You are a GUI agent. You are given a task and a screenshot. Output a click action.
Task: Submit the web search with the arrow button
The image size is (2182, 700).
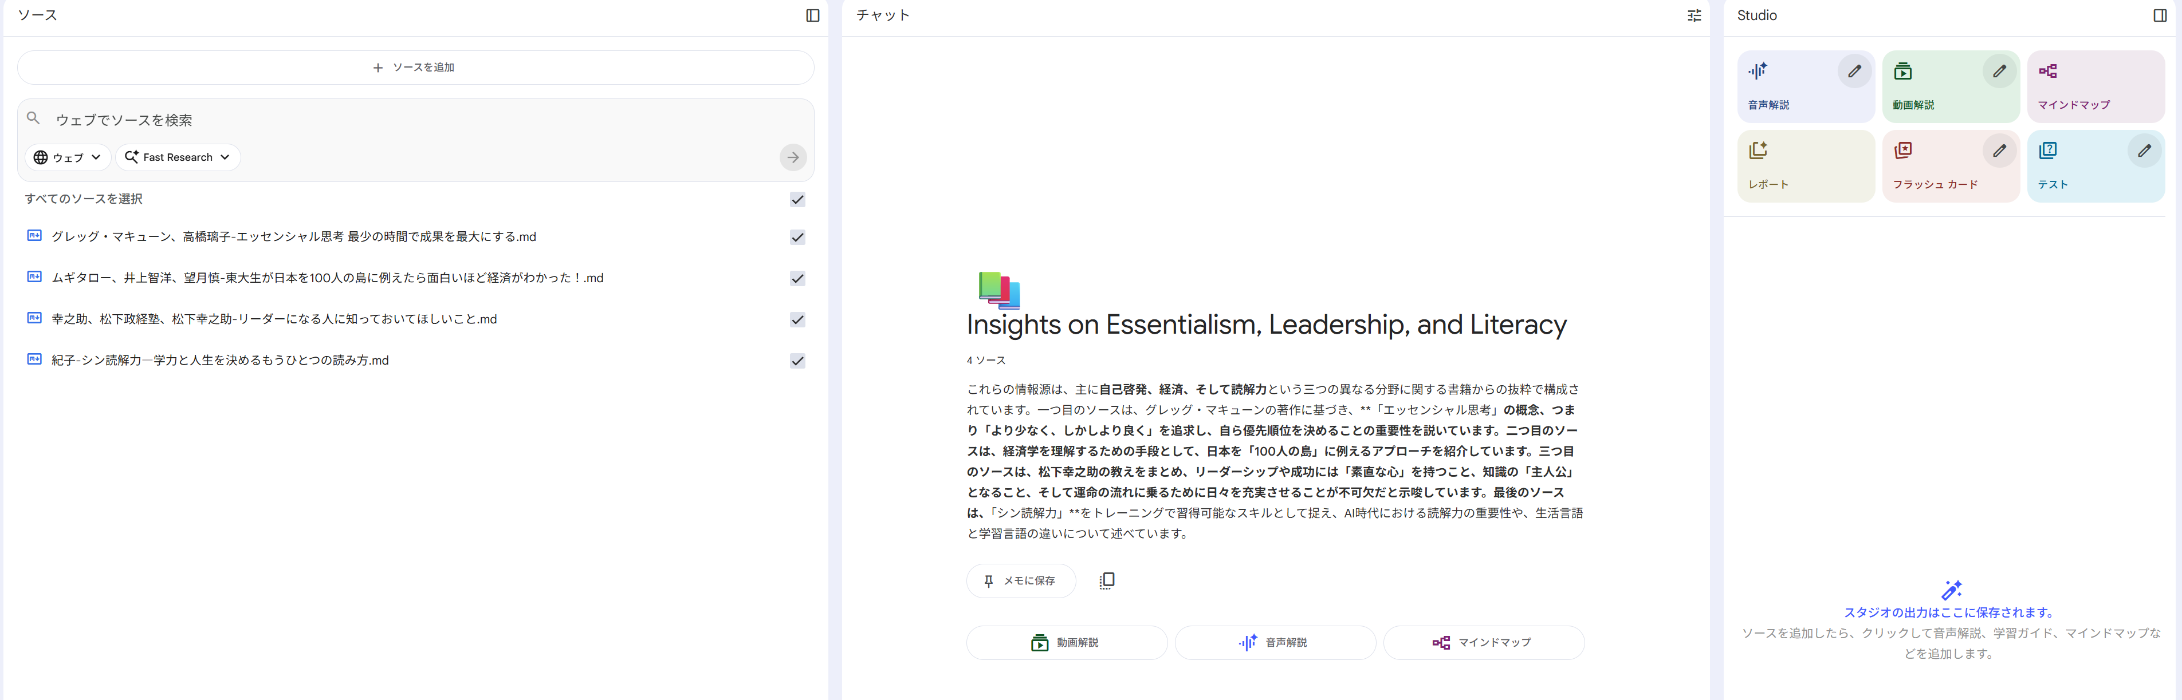pos(792,157)
